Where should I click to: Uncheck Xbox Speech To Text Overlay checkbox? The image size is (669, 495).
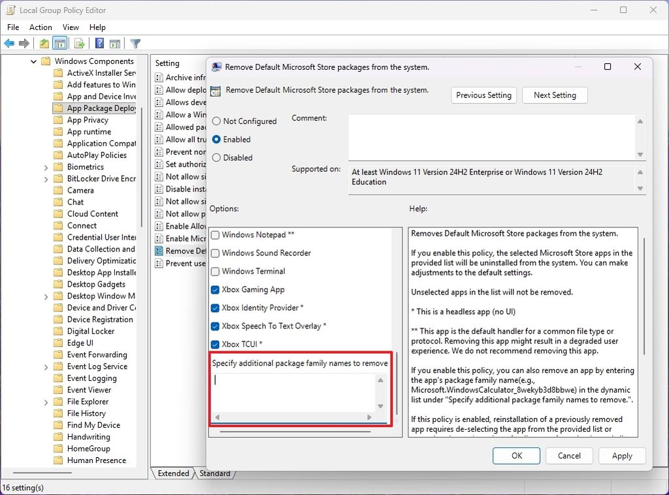(216, 326)
